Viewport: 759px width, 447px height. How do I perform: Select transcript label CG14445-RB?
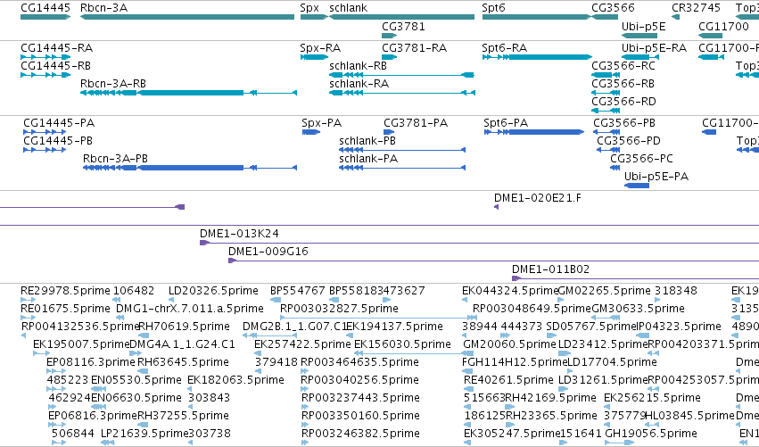click(x=55, y=66)
